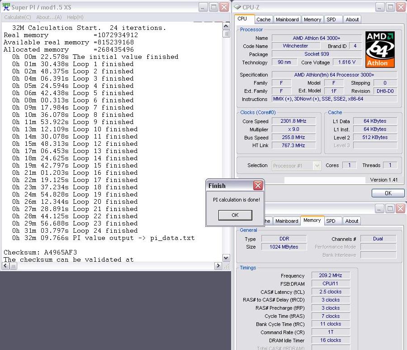Click the Name field 'AMD Athlon 64 3000+'
The height and width of the screenshot is (350, 407).
(317, 38)
